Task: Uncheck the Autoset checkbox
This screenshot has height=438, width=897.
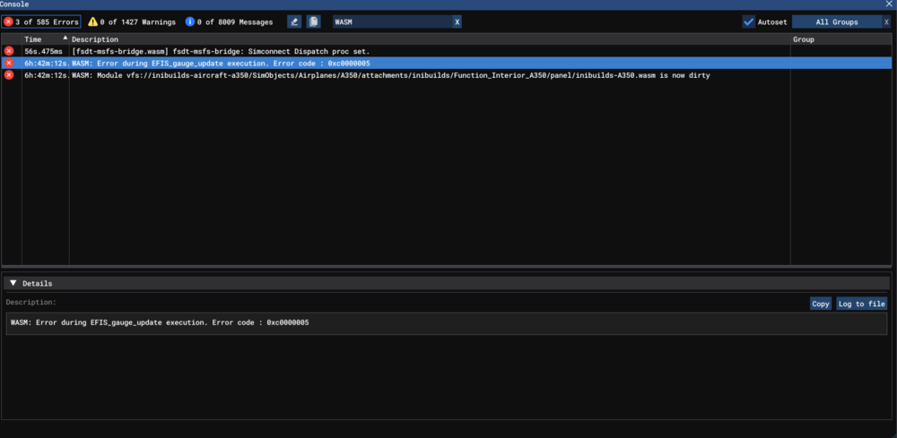Action: click(x=749, y=21)
